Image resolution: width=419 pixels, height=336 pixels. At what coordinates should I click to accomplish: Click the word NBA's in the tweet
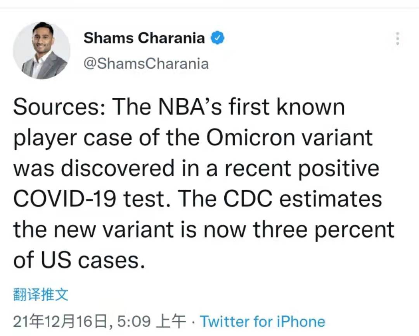(x=190, y=107)
